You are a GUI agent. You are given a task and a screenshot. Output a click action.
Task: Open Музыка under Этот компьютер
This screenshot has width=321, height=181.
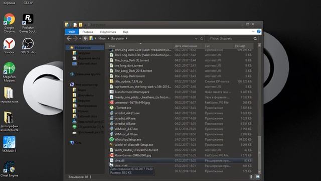(83, 111)
